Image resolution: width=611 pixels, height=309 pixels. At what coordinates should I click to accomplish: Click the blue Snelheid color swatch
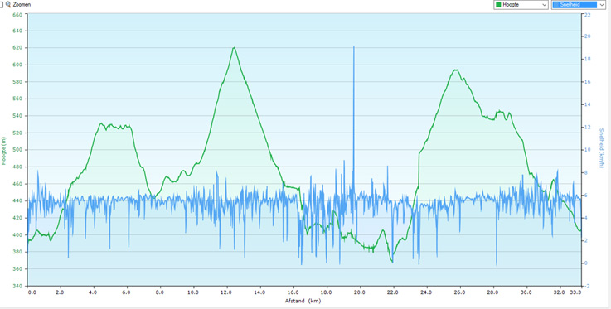click(556, 5)
